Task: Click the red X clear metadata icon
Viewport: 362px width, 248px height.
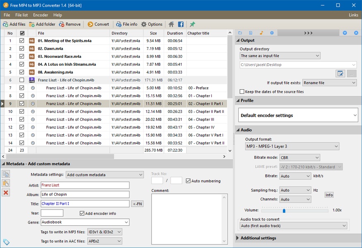Action: [x=6, y=193]
